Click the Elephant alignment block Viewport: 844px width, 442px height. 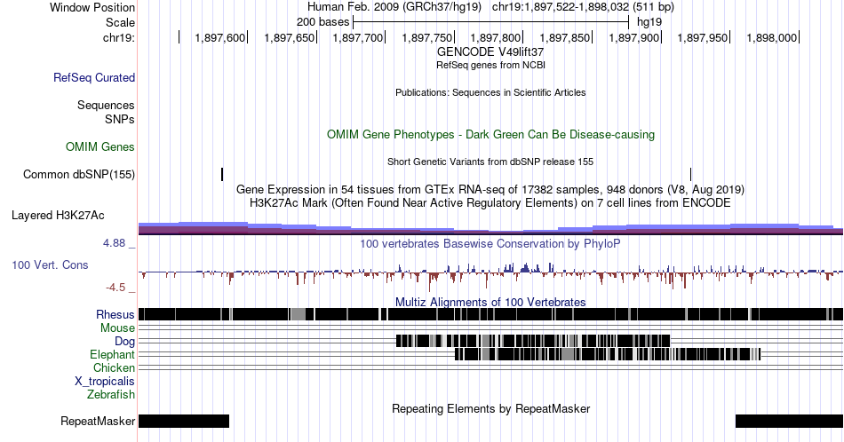click(608, 354)
